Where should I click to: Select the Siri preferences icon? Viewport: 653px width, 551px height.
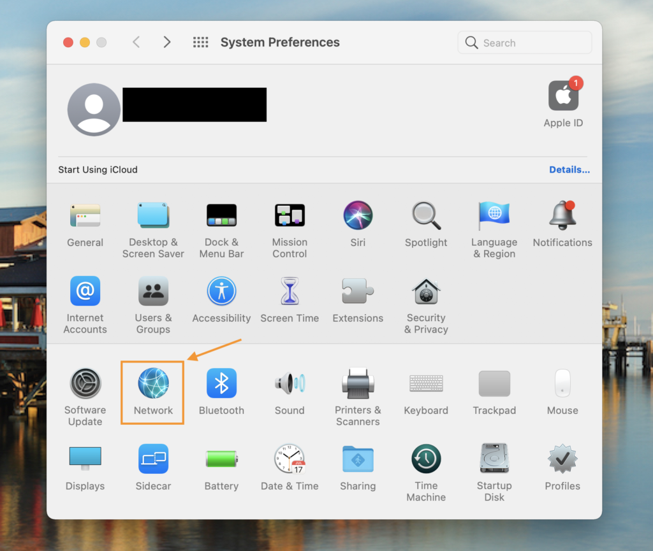point(358,216)
